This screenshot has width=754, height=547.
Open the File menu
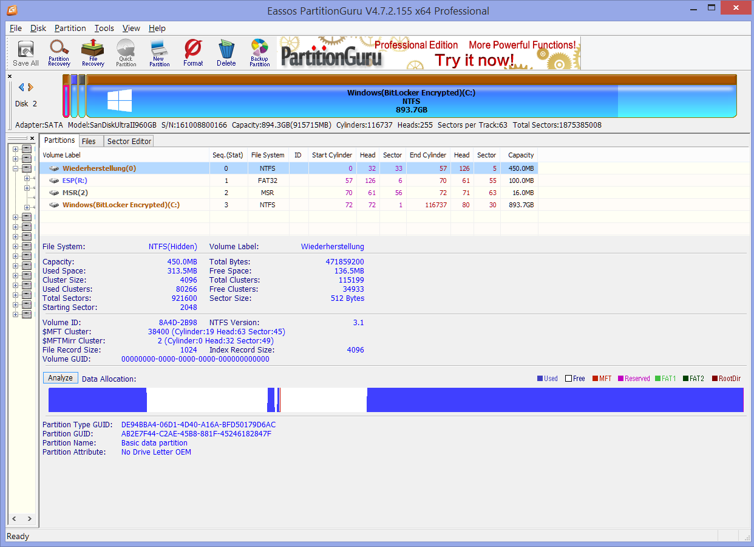[x=16, y=28]
